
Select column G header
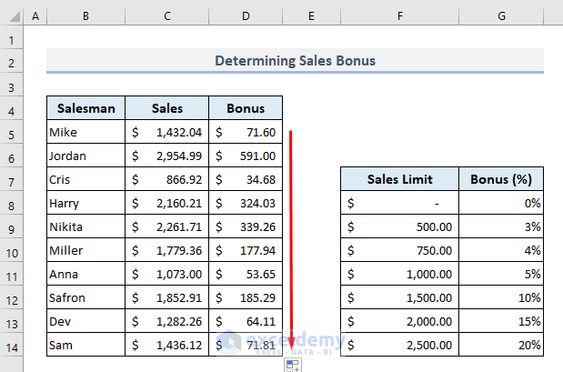point(500,16)
